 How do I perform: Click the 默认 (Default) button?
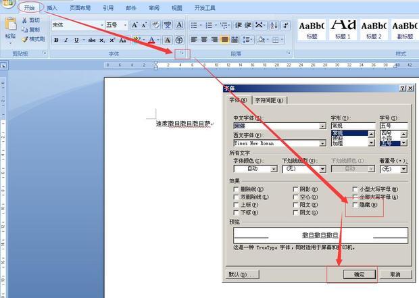243,274
